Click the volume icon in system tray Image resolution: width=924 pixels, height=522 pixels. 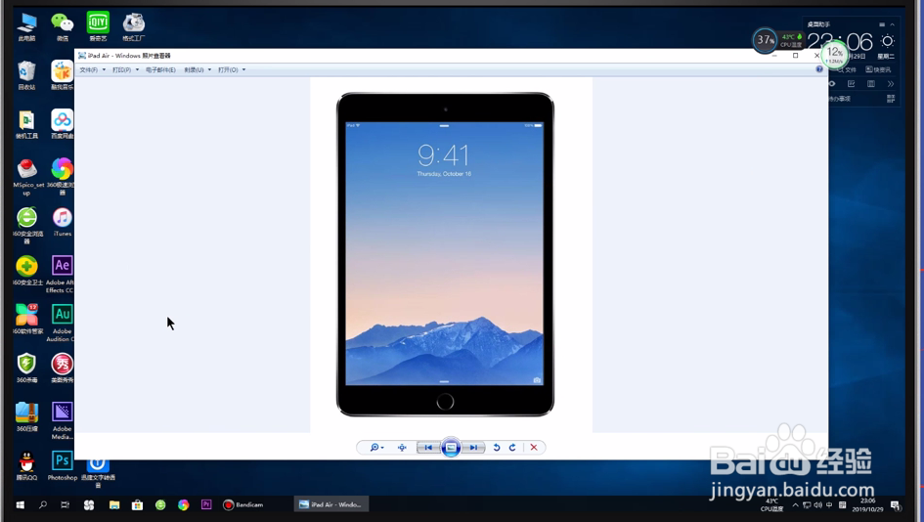pyautogui.click(x=818, y=505)
